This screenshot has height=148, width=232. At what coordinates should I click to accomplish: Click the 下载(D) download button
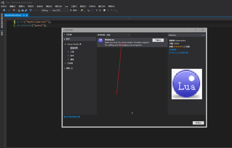pyautogui.click(x=158, y=40)
